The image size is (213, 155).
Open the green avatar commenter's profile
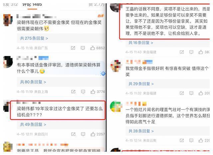pos(115,106)
